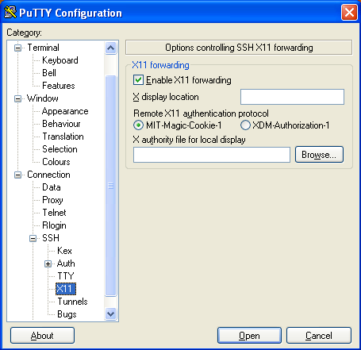Open the Tunnels category
361x350 pixels.
pyautogui.click(x=72, y=302)
